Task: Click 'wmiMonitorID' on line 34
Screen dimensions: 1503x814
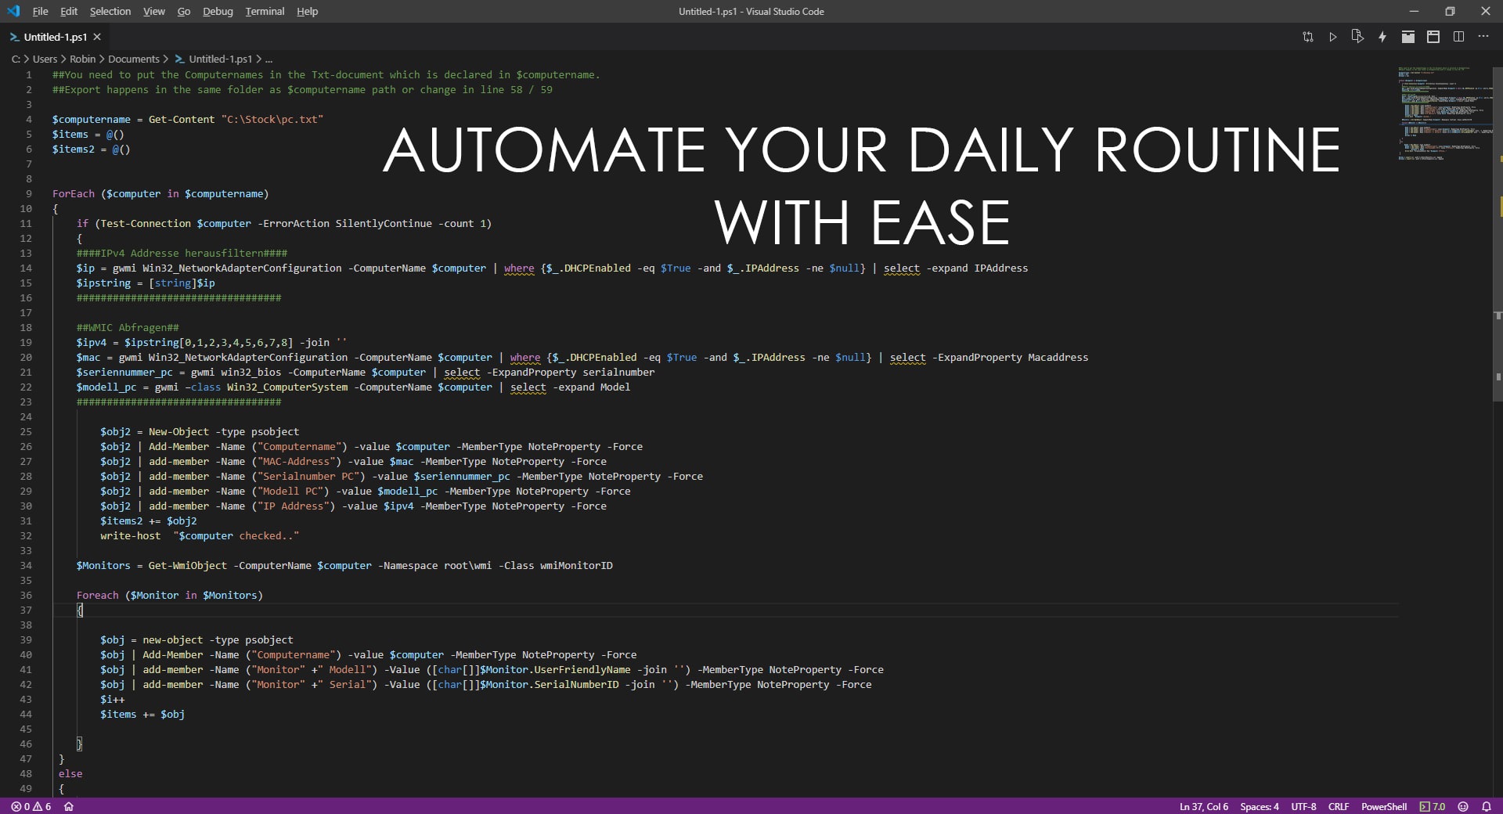Action: point(576,565)
